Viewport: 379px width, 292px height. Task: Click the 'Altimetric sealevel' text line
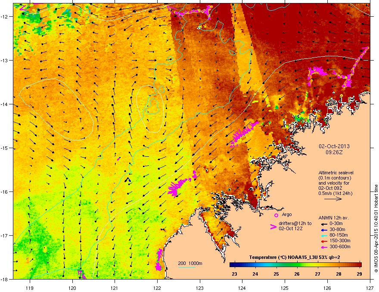pyautogui.click(x=336, y=173)
